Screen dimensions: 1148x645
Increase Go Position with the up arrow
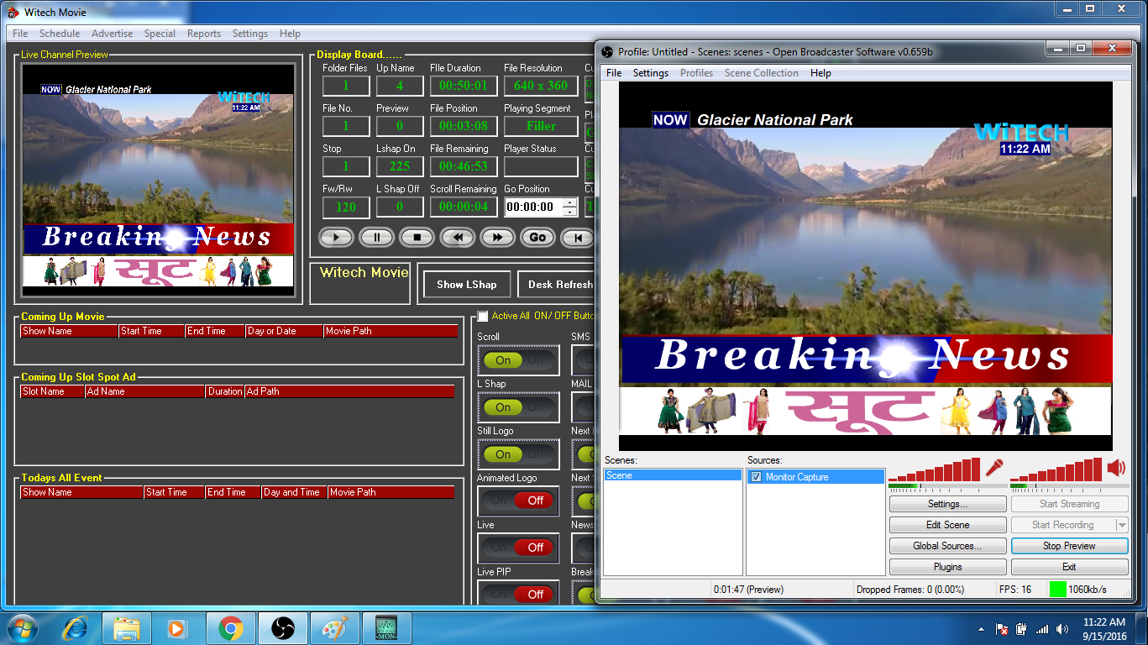click(570, 202)
